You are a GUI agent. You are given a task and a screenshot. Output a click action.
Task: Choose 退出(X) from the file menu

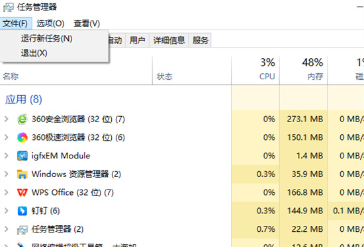[54, 53]
